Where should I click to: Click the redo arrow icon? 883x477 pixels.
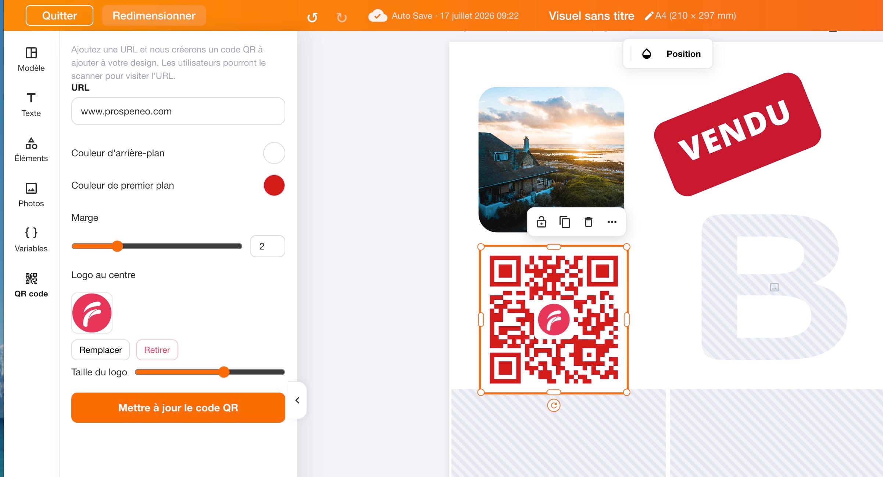342,17
